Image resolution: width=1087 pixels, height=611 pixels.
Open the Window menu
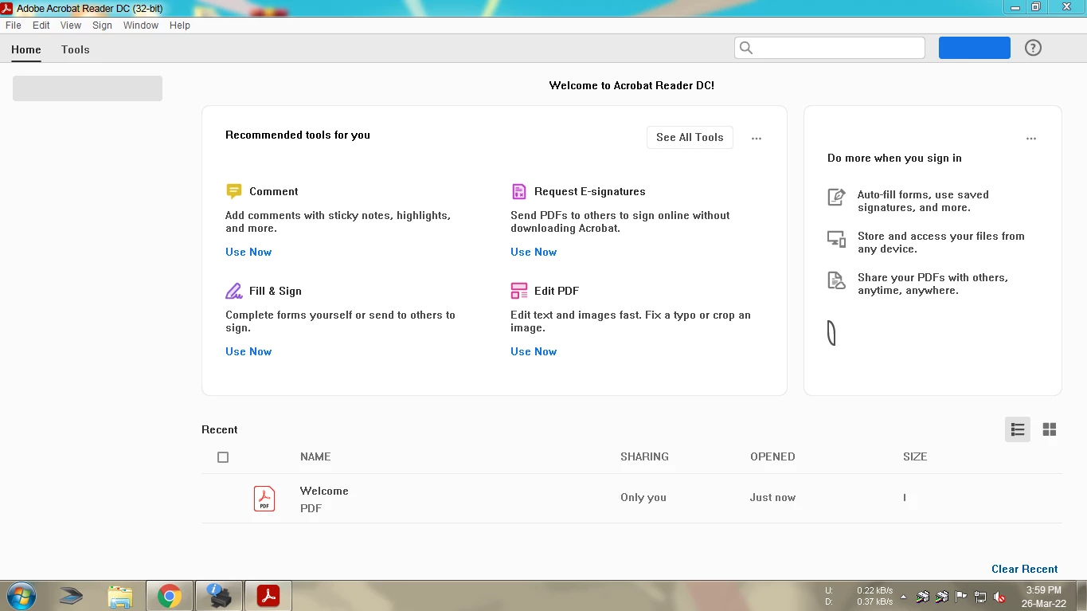tap(141, 25)
